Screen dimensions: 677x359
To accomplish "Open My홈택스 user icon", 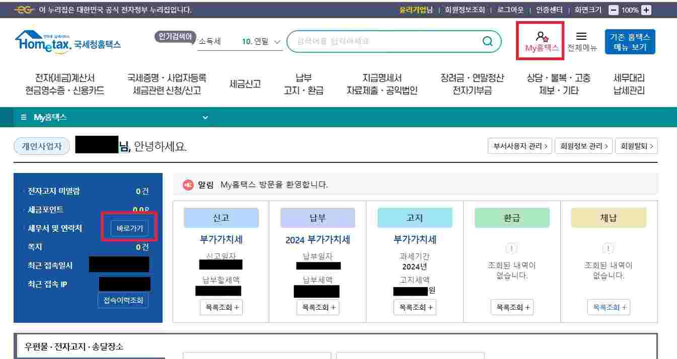I will [x=542, y=37].
